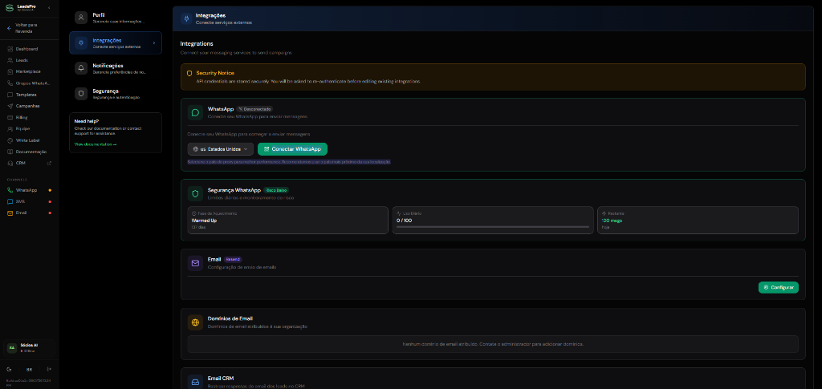Click the Nenhum domínio de email atribuído message
Image resolution: width=822 pixels, height=389 pixels.
pyautogui.click(x=493, y=345)
